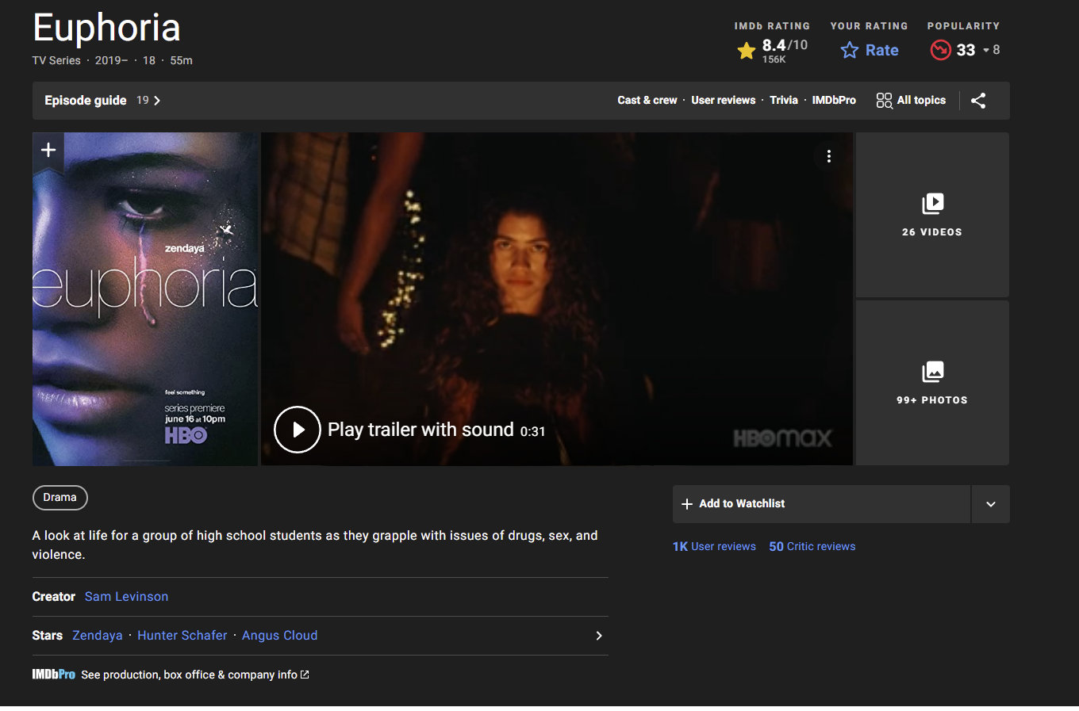Open Hunter Schafer's profile link
This screenshot has width=1079, height=711.
(182, 636)
